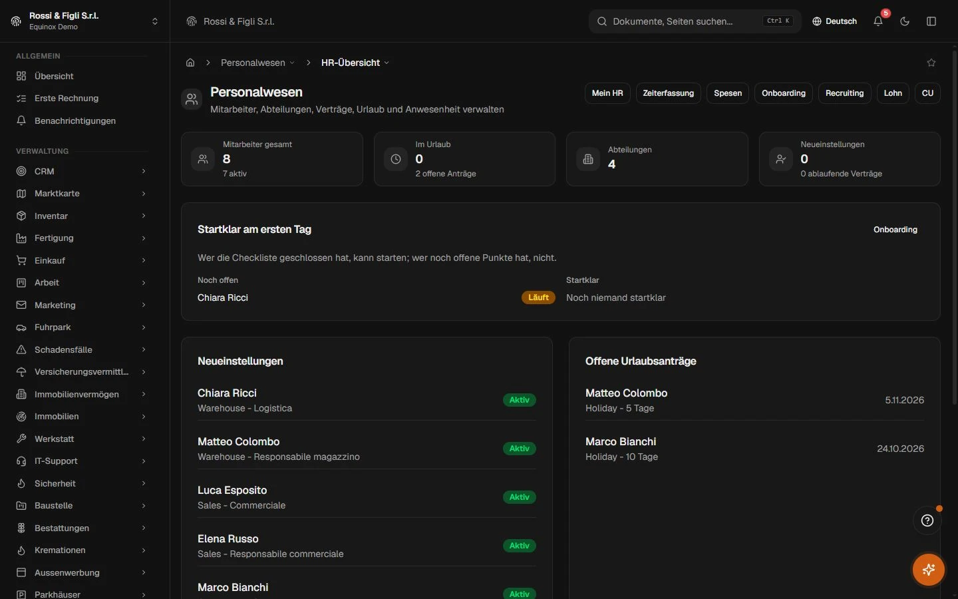
Task: Open the HR-Übersicht breadcrumb dropdown
Action: click(x=355, y=63)
